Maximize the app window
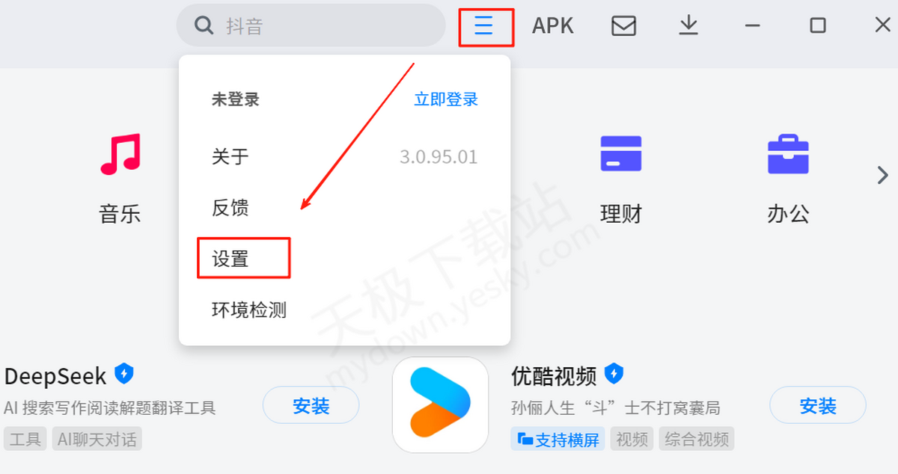898x474 pixels. 818,26
